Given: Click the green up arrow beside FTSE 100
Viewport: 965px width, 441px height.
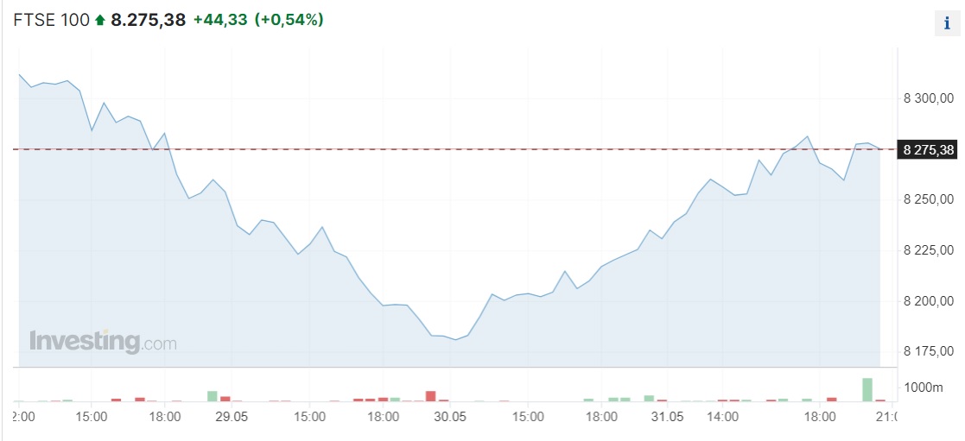Looking at the screenshot, I should (x=100, y=21).
